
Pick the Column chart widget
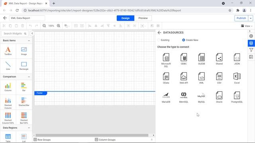(x=8, y=87)
